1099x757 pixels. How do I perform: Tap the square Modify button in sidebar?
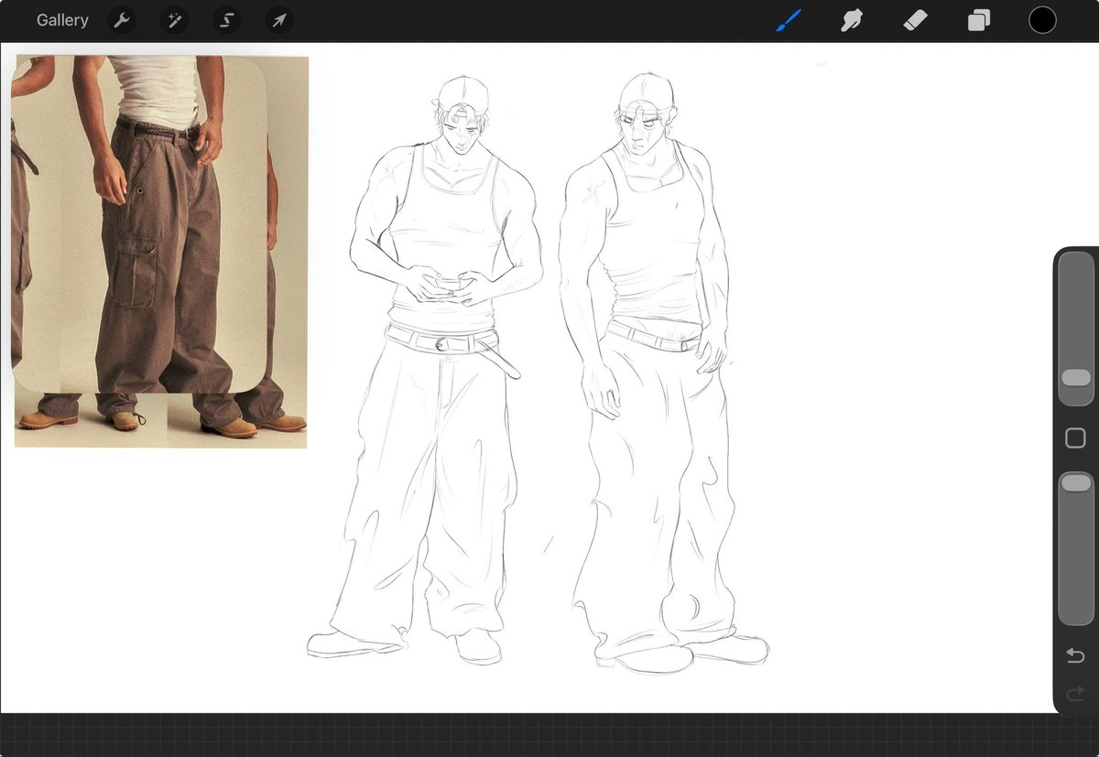[x=1076, y=438]
